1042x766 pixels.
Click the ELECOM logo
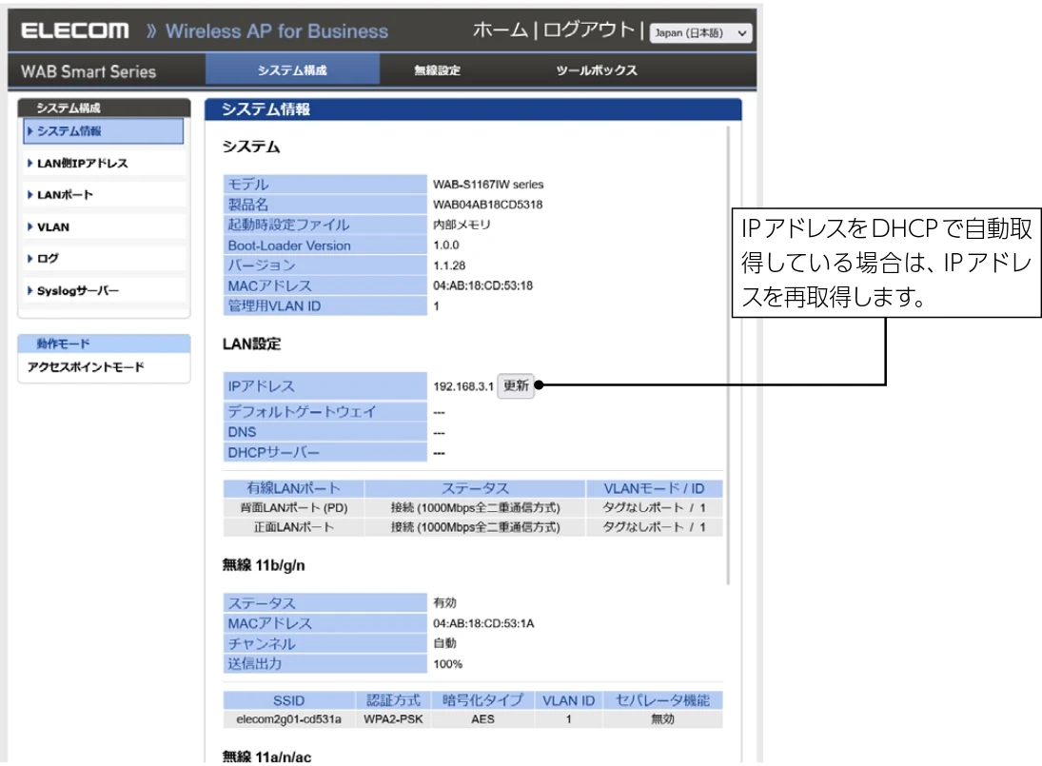(x=74, y=30)
